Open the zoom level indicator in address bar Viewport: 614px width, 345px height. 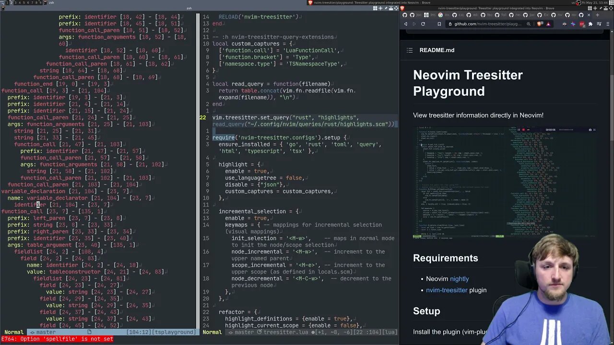(x=528, y=24)
